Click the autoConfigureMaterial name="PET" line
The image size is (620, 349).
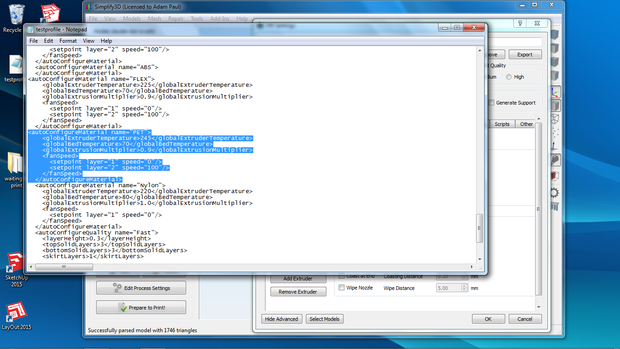pos(89,132)
